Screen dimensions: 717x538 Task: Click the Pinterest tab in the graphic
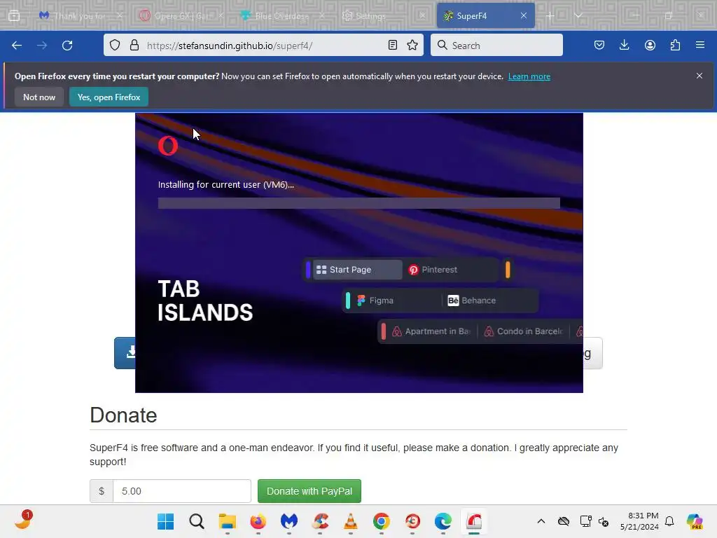coord(433,270)
